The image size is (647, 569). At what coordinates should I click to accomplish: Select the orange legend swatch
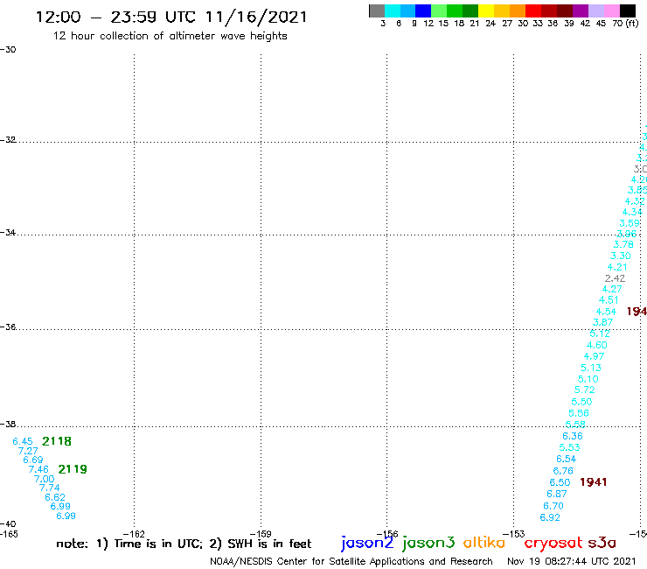518,11
